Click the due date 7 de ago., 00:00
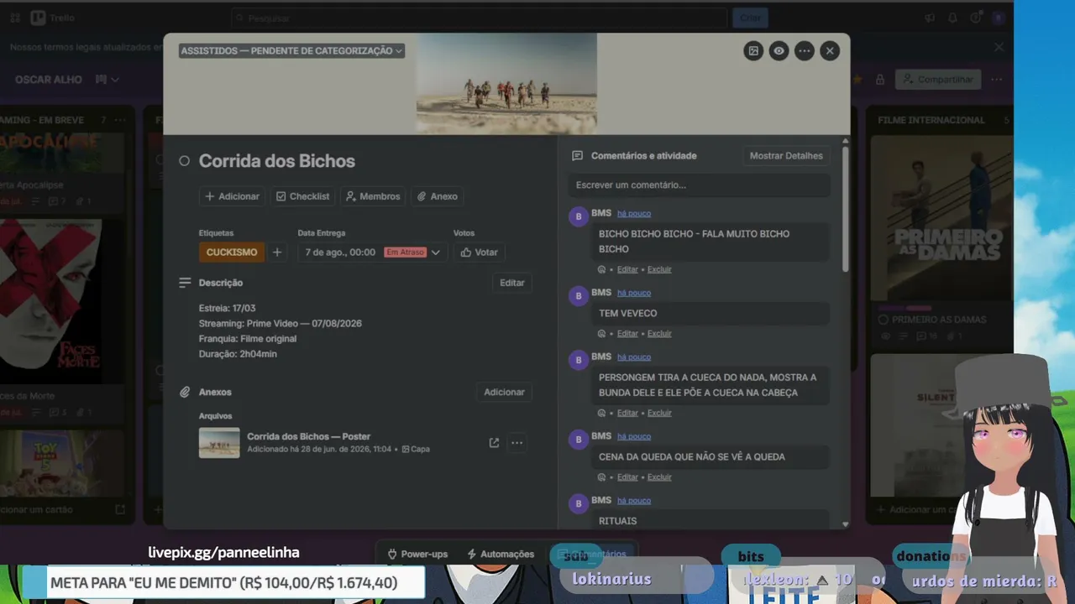The image size is (1075, 604). (340, 253)
